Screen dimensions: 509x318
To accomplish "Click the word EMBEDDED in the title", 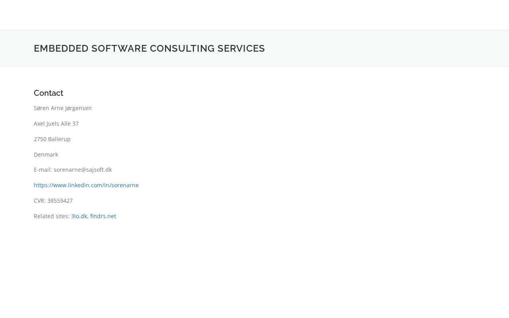I will click(x=61, y=48).
